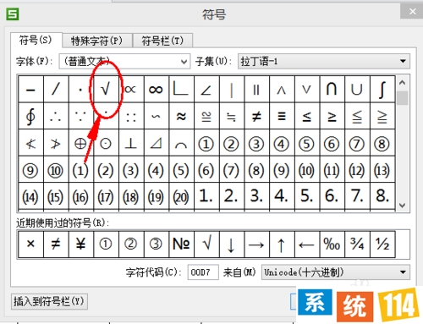This screenshot has height=324, width=423.
Task: Select the parenthesized (13) symbol
Action: tap(382, 170)
